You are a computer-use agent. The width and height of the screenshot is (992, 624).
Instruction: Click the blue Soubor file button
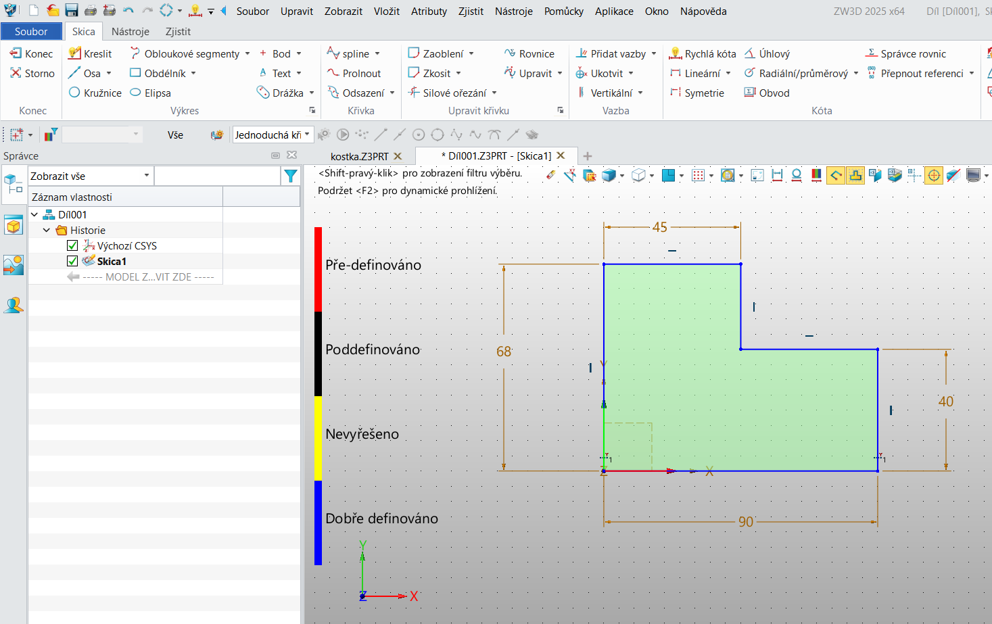31,31
